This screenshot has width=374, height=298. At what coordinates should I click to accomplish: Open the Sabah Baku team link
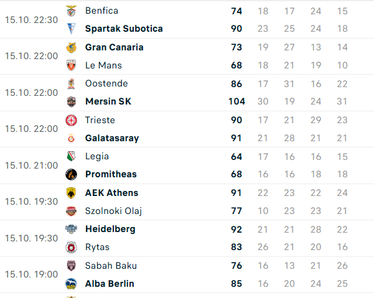[x=111, y=266]
